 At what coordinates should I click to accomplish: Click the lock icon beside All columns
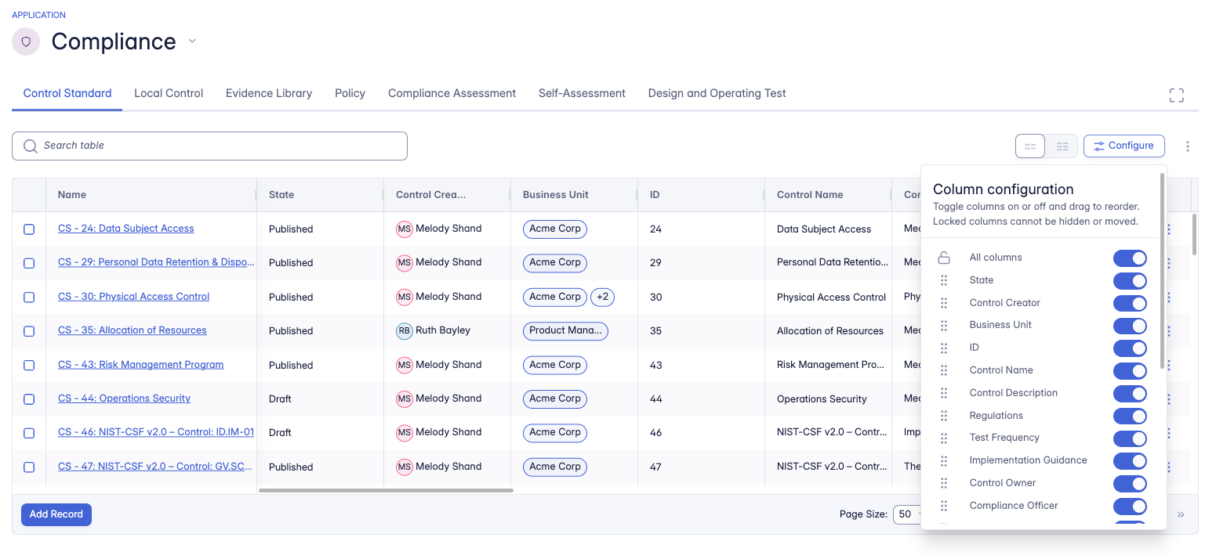[944, 258]
